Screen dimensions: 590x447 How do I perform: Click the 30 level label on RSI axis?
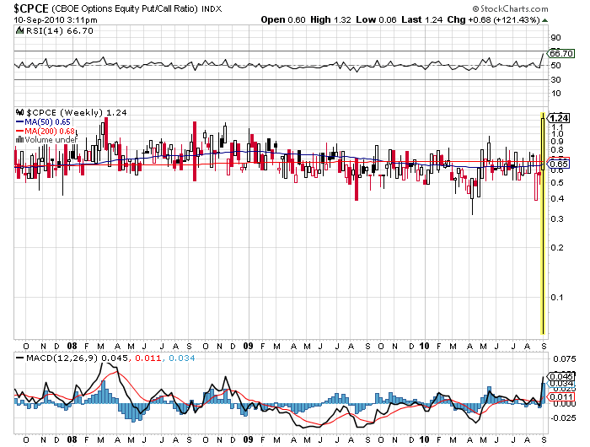[555, 79]
